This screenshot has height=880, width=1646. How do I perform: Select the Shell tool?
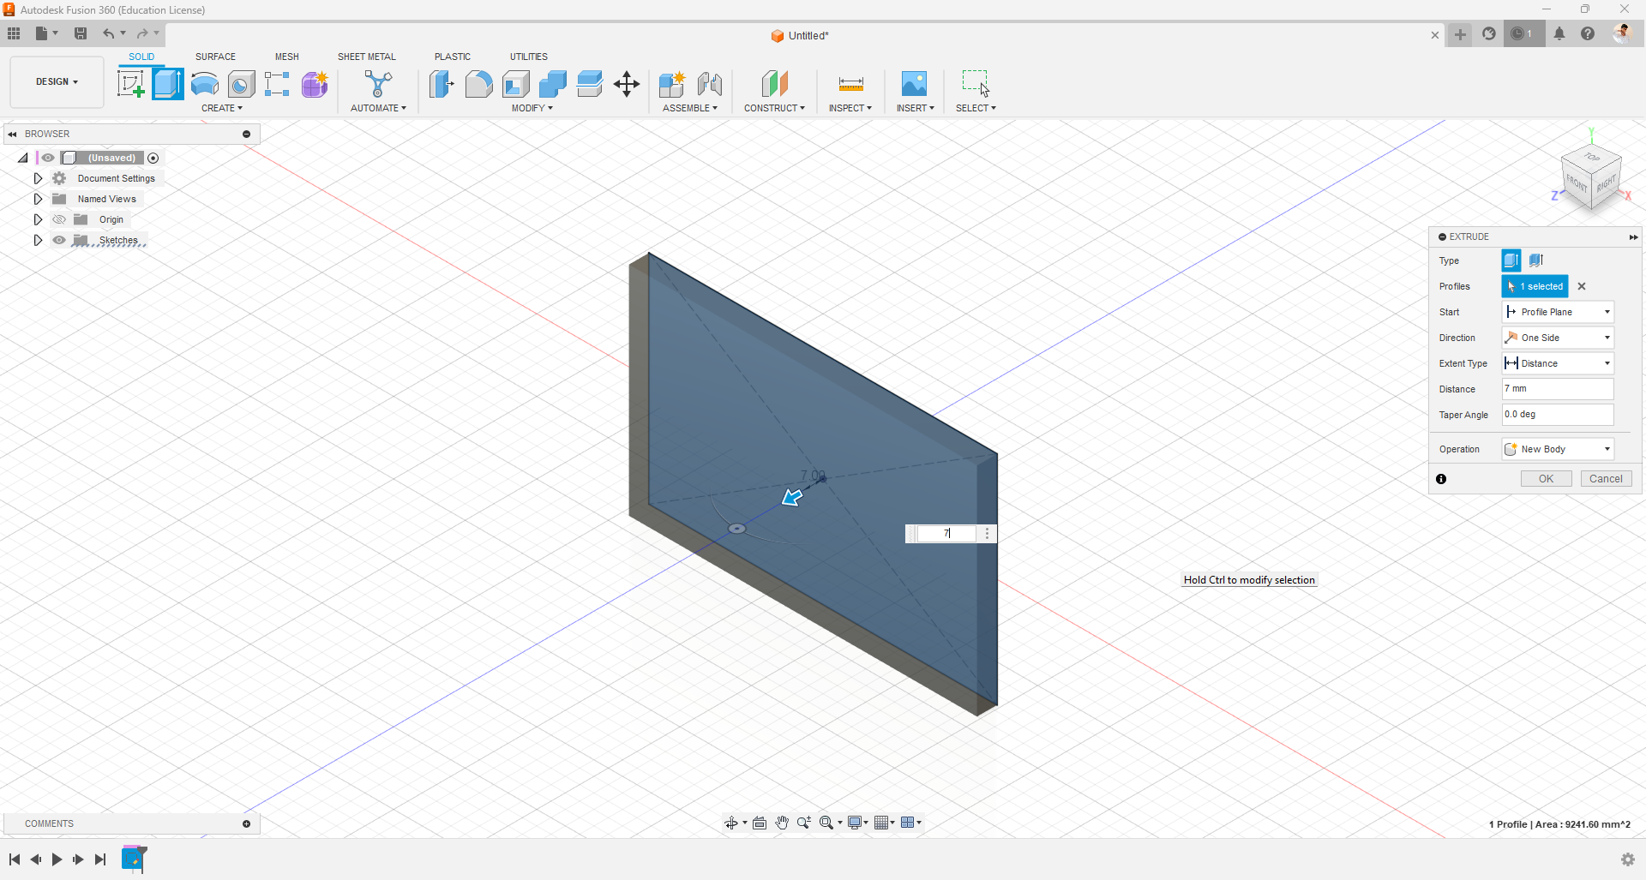point(516,84)
